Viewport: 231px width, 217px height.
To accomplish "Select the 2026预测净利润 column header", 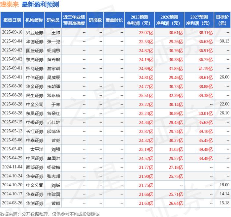I will coord(169,20).
